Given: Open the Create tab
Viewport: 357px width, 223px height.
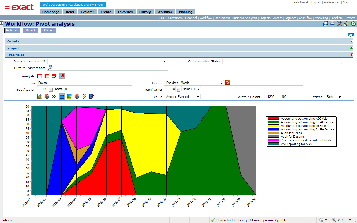Looking at the screenshot, I should (106, 12).
